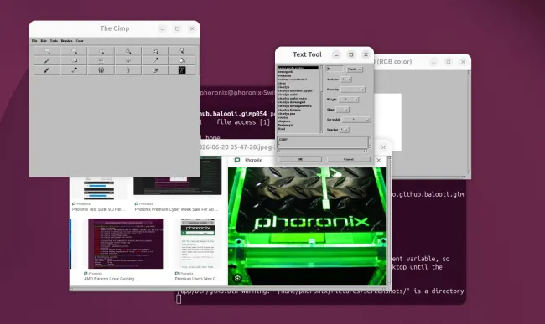
Task: Click the OK button in Text Tool
Action: click(x=300, y=159)
